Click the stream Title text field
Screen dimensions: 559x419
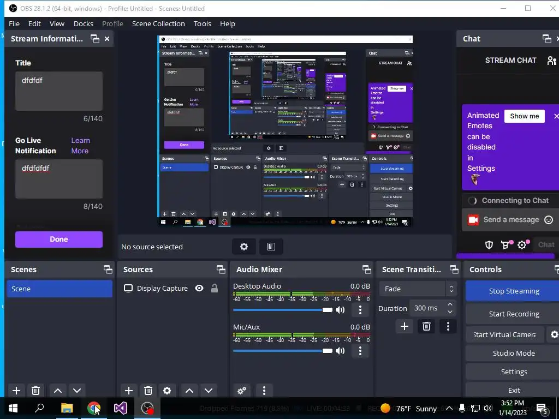click(x=59, y=91)
